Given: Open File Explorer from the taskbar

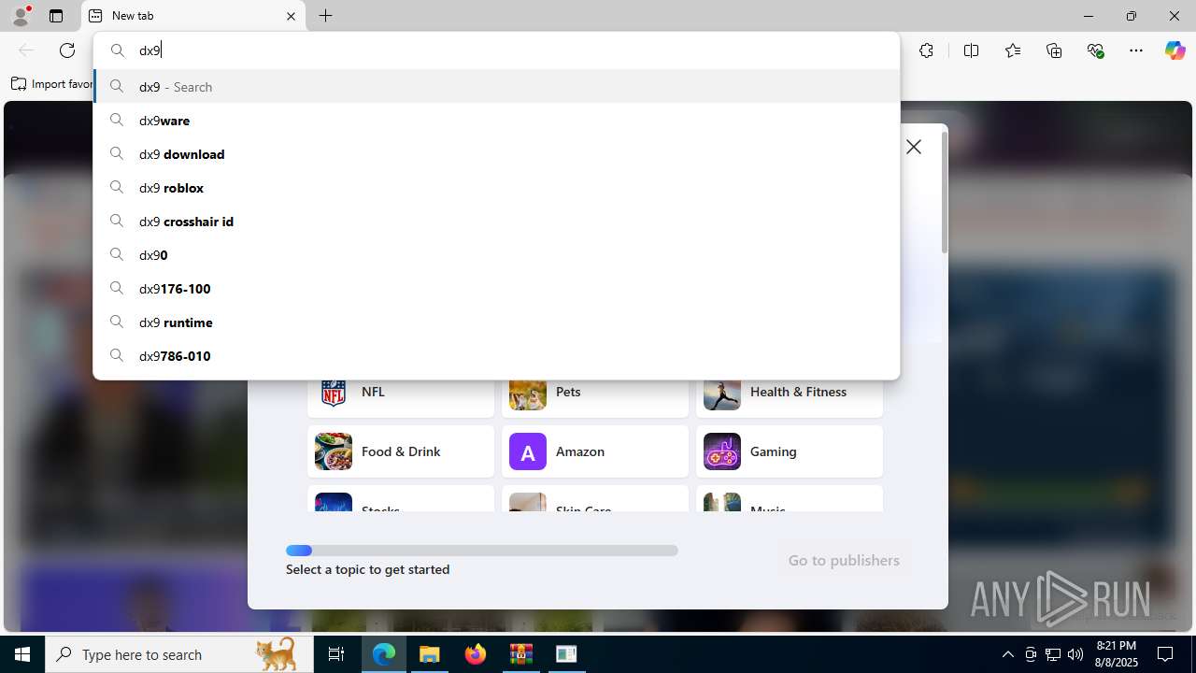Looking at the screenshot, I should (430, 654).
